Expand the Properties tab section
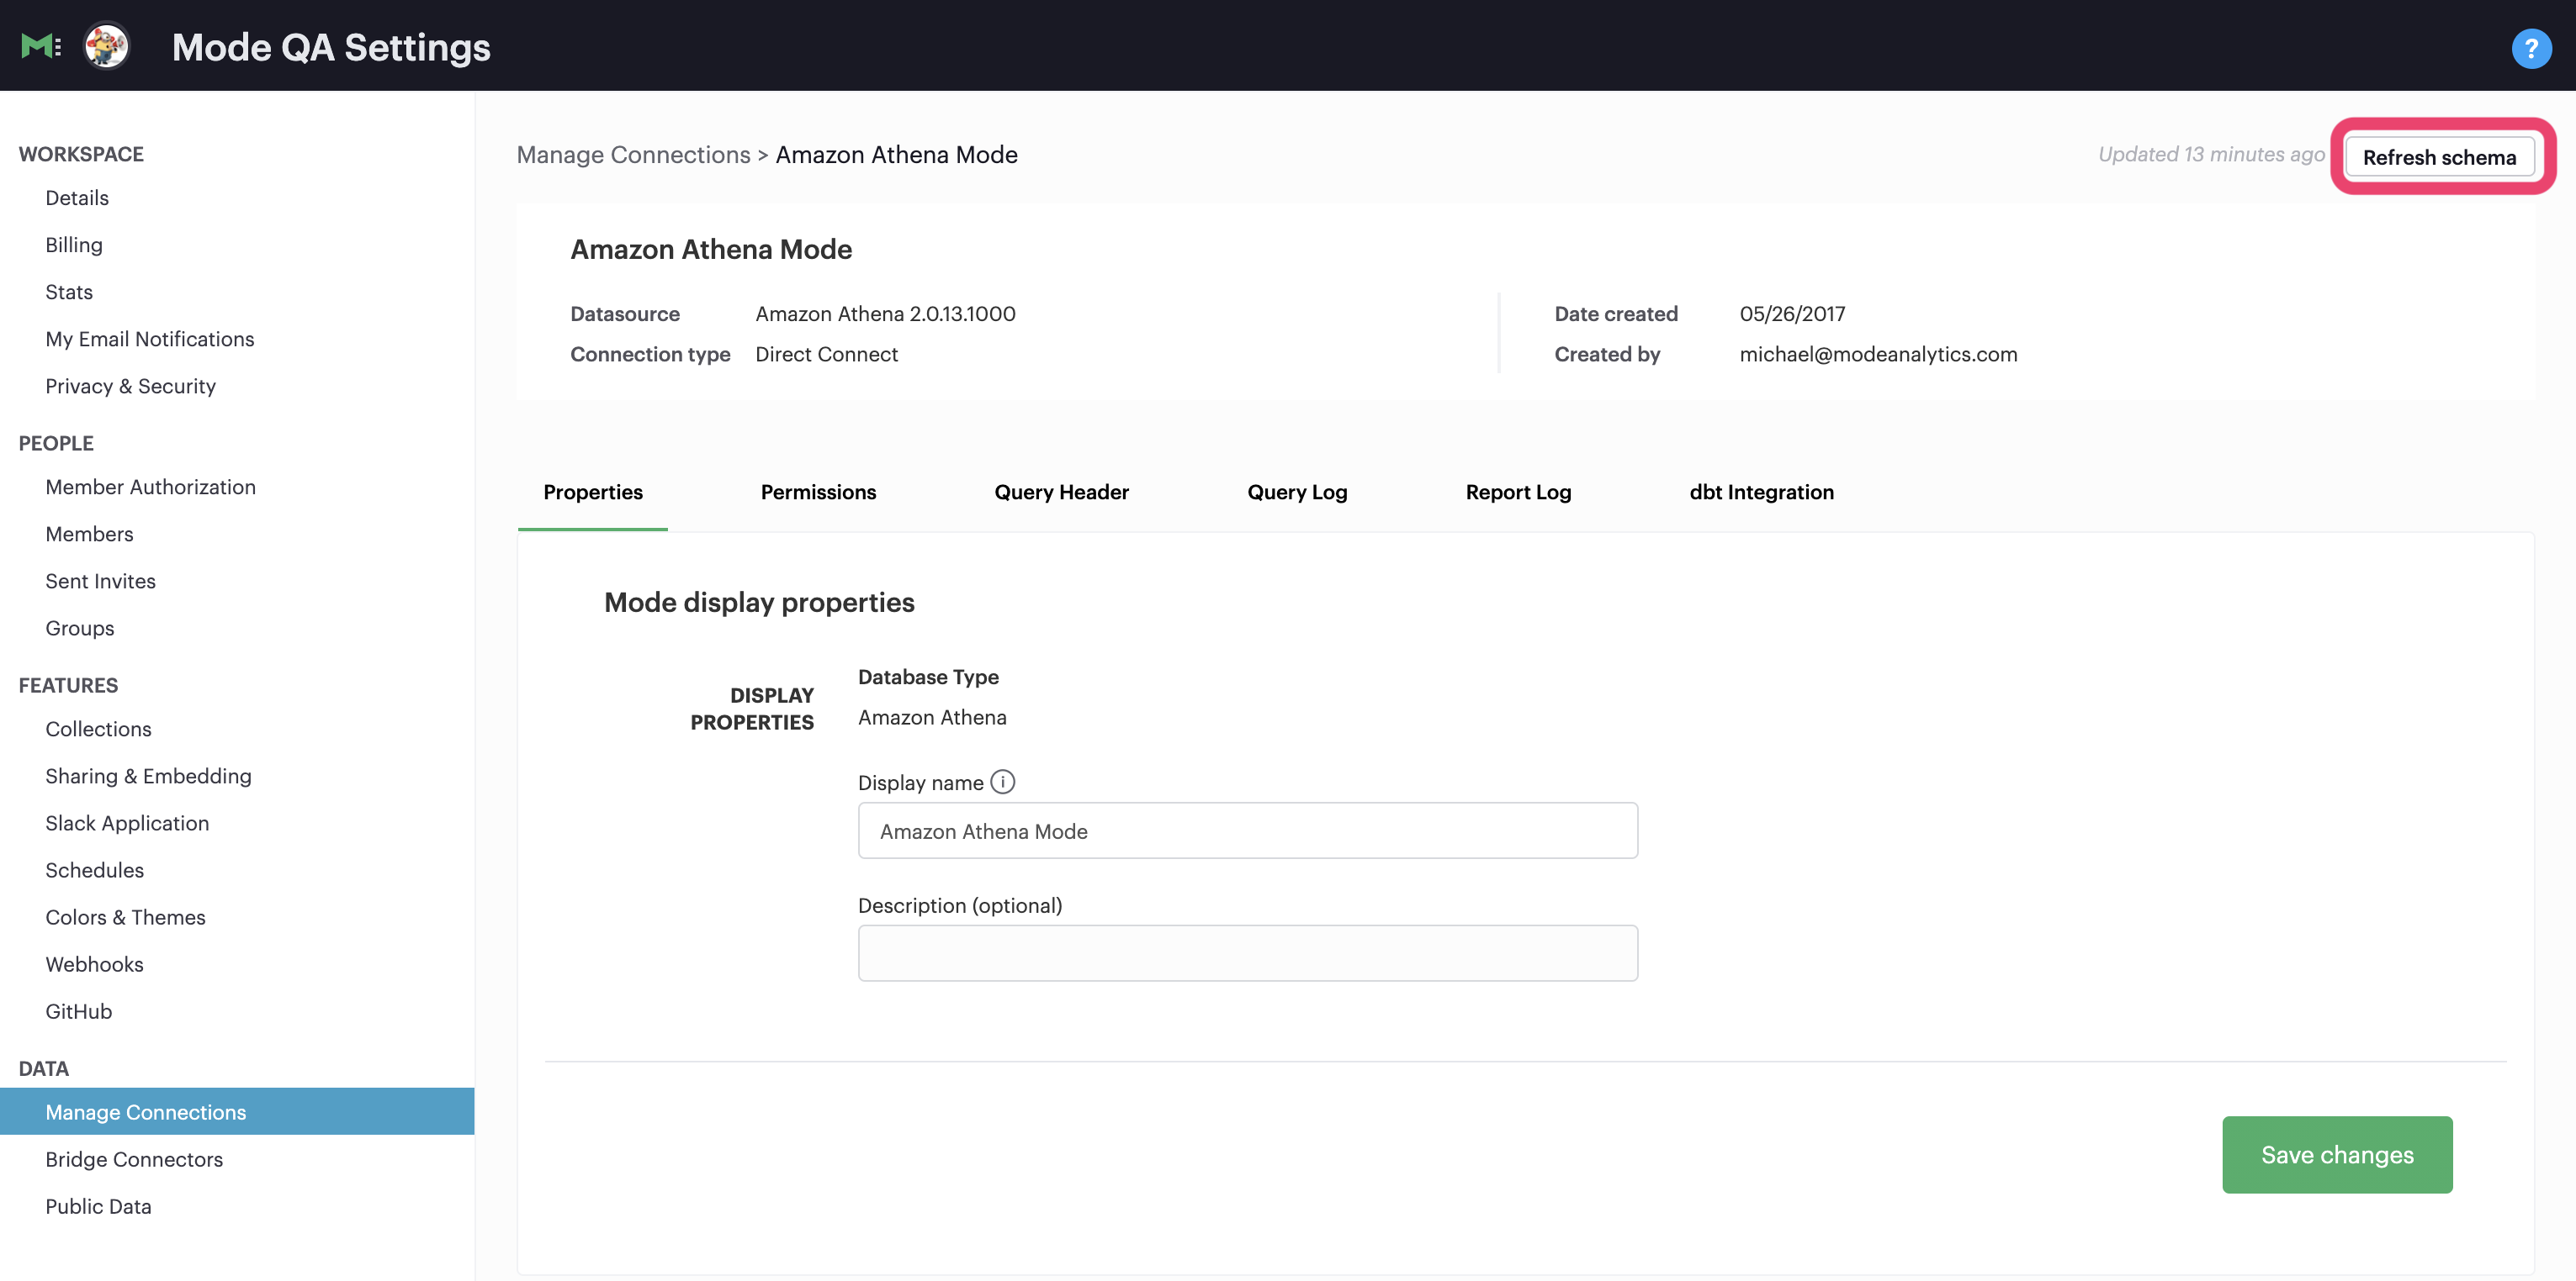2576x1281 pixels. (x=593, y=489)
